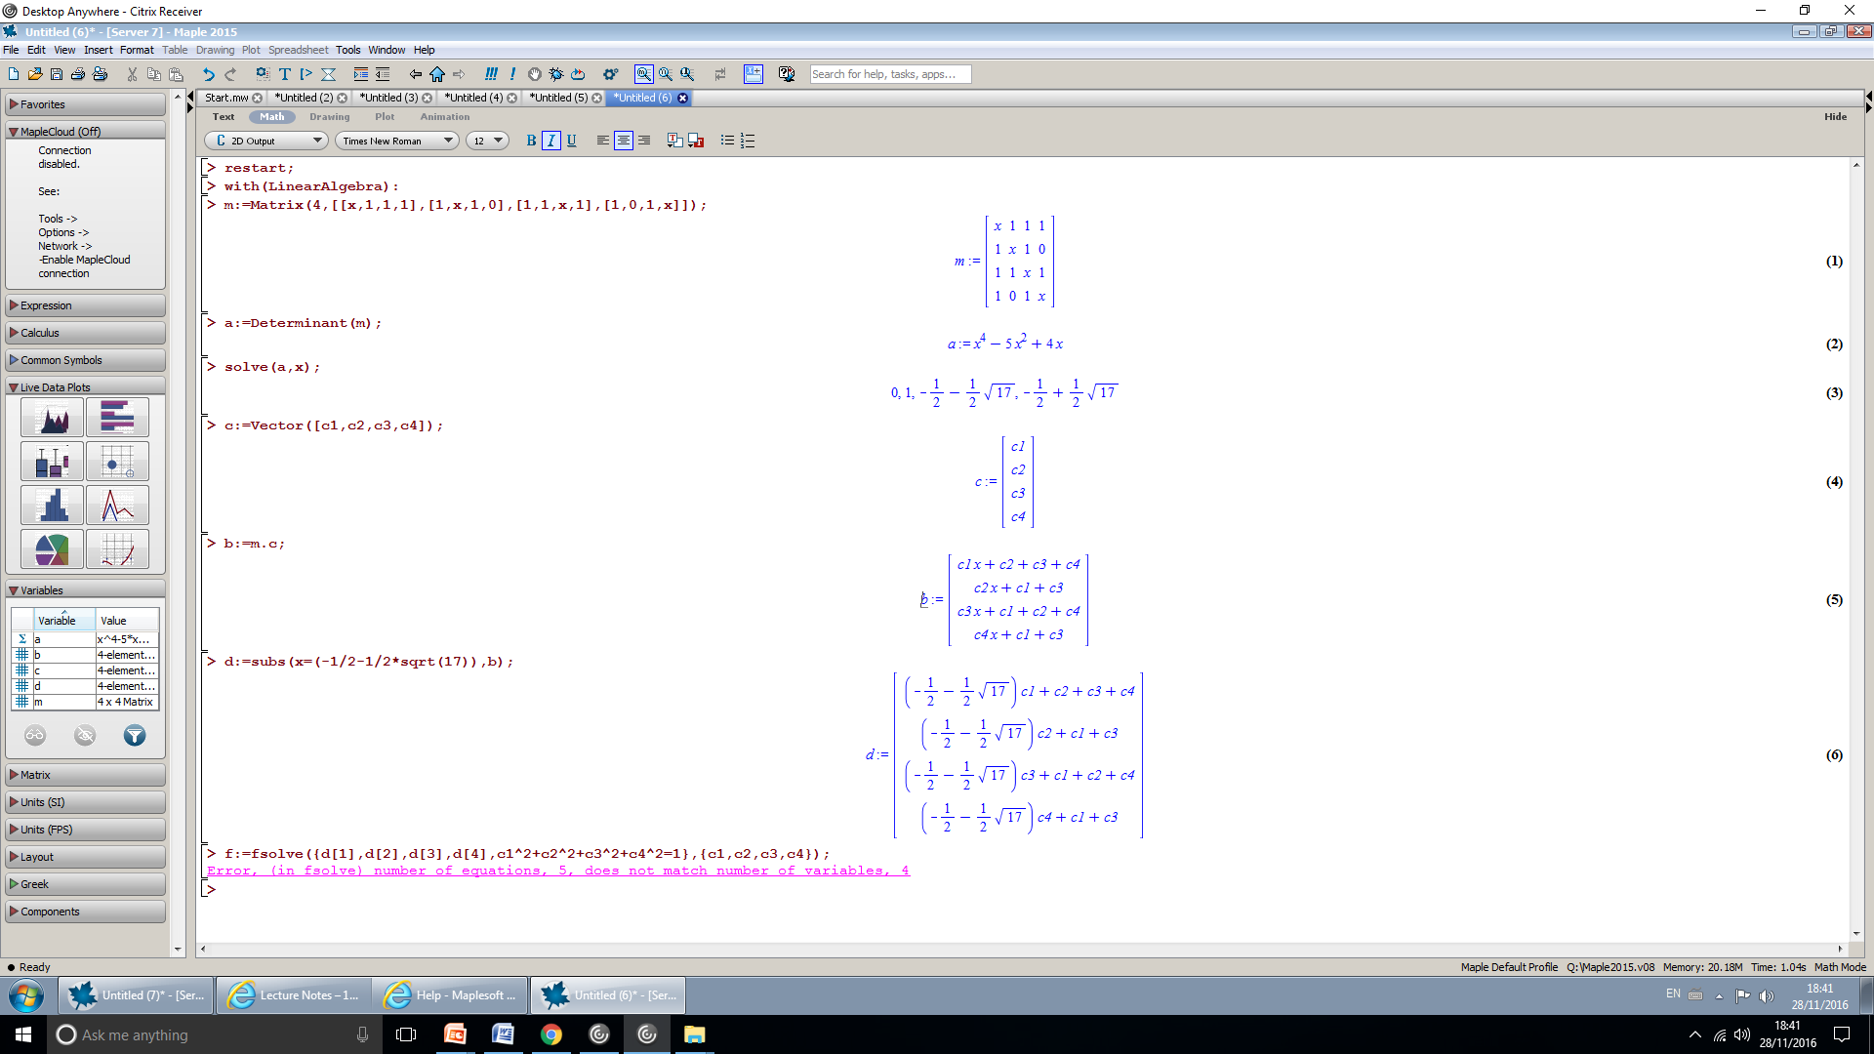Expand the Expression palette
Screen dimensions: 1874x1054
point(86,305)
